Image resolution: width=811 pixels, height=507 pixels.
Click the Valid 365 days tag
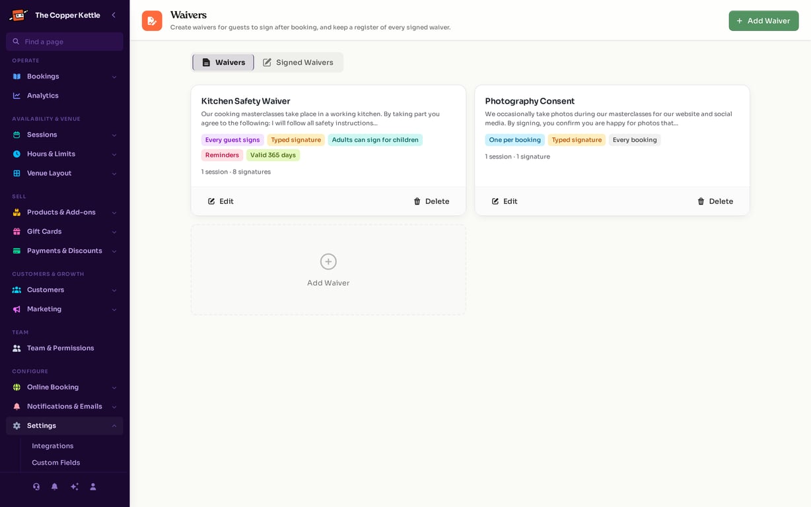coord(273,155)
